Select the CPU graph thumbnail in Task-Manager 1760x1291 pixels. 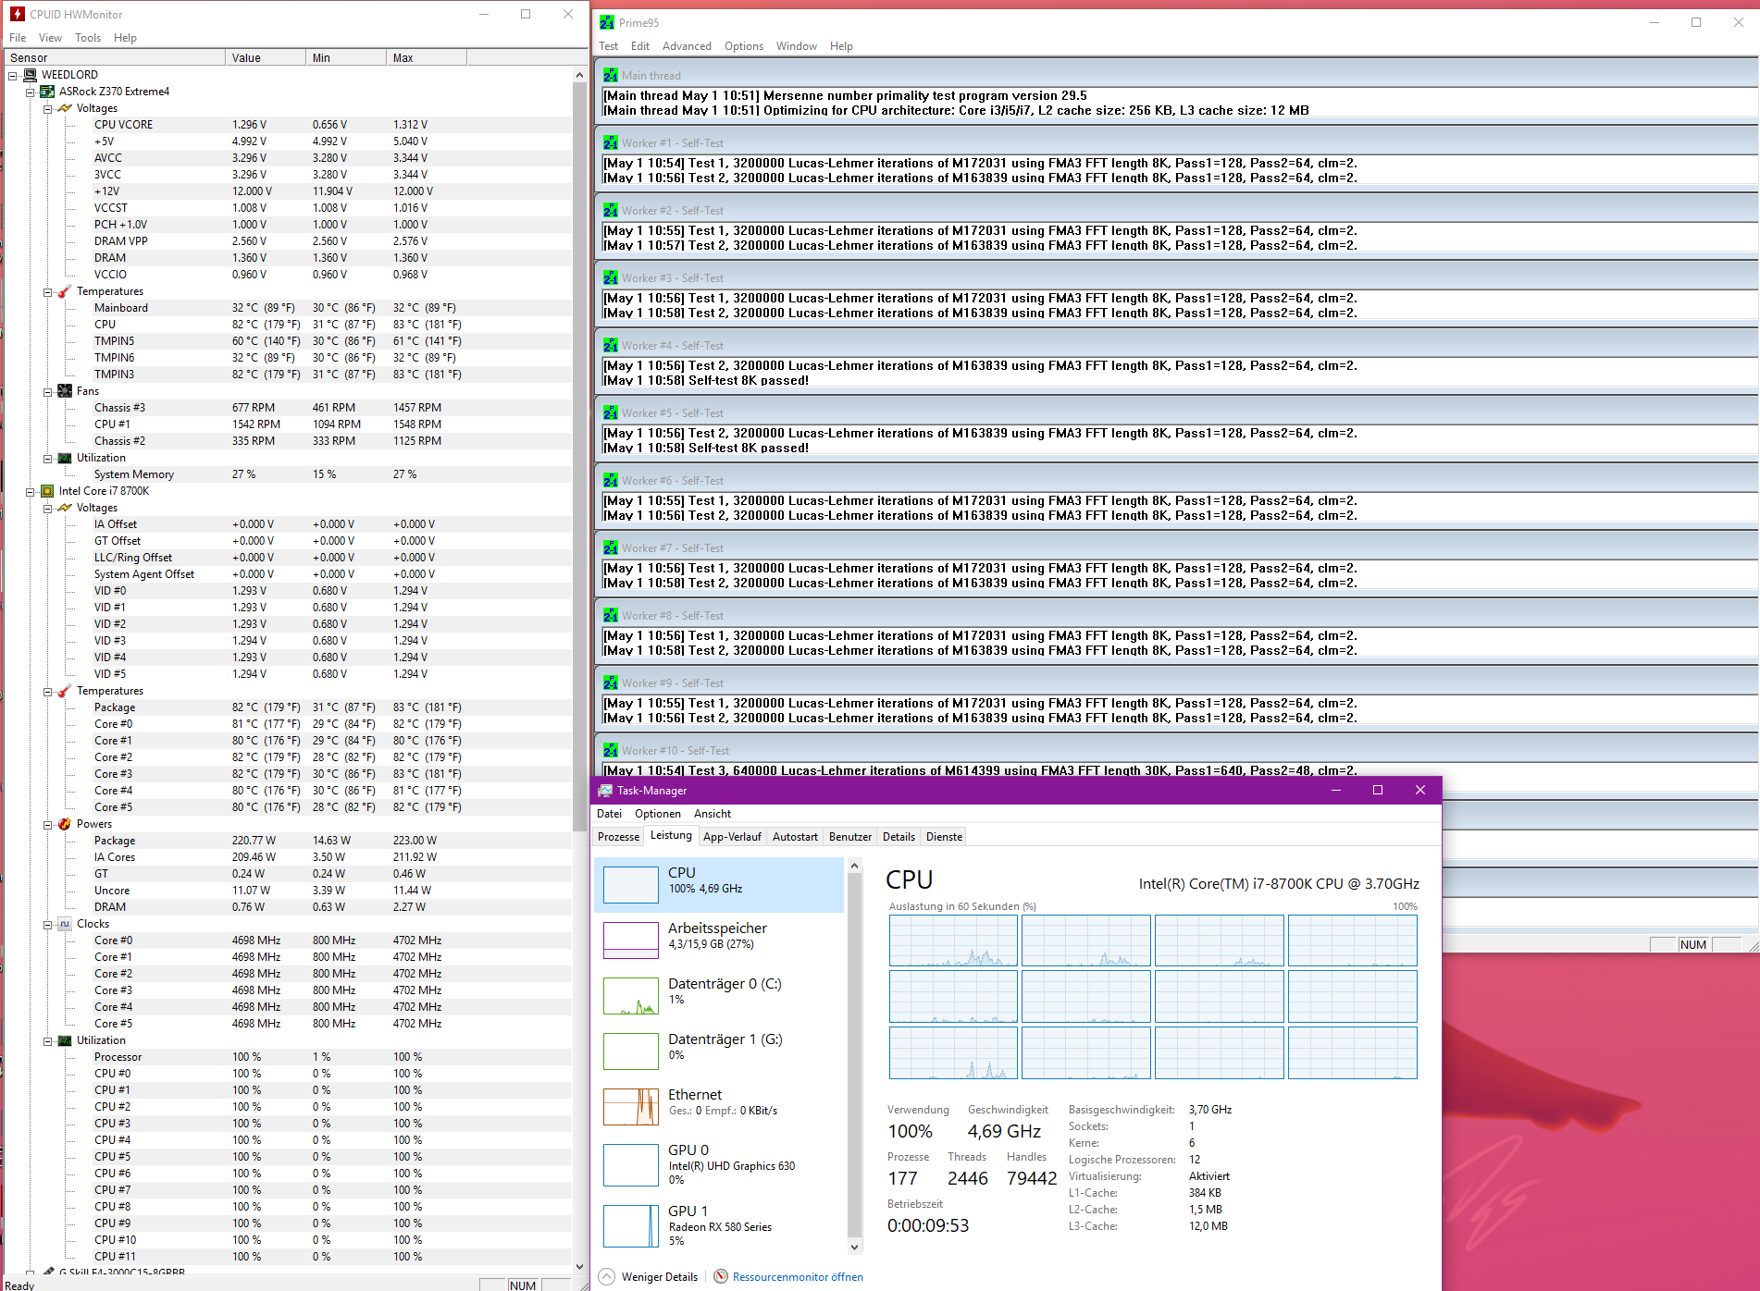tap(631, 885)
